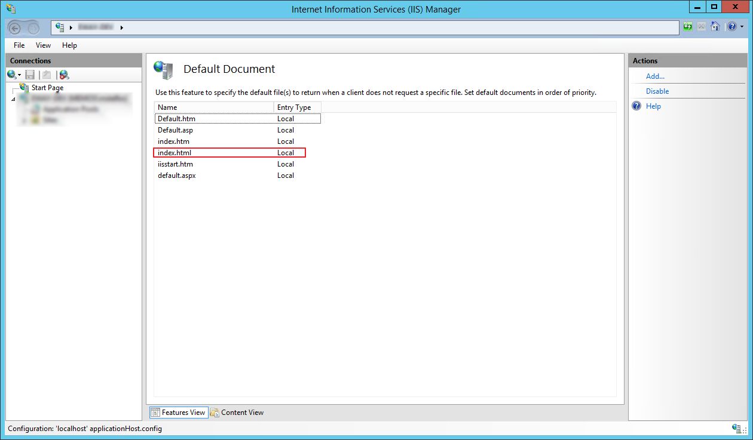Screen dimensions: 753x440
Task: Open the Create New Connection dropdown arrow
Action: pos(20,75)
